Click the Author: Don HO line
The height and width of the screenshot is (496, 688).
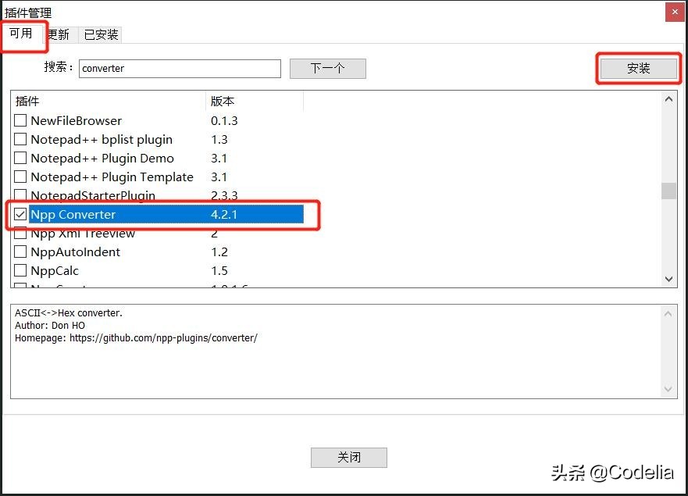point(50,325)
